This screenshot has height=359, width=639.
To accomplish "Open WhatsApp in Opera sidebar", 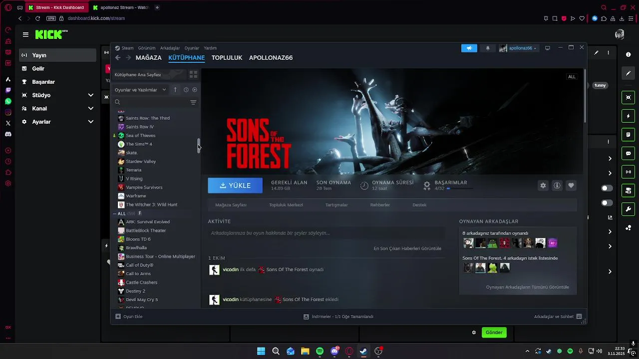I will point(8,101).
